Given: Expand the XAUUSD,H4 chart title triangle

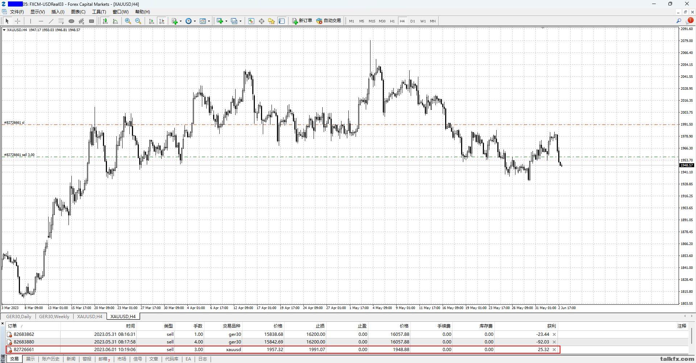Looking at the screenshot, I should pos(4,30).
